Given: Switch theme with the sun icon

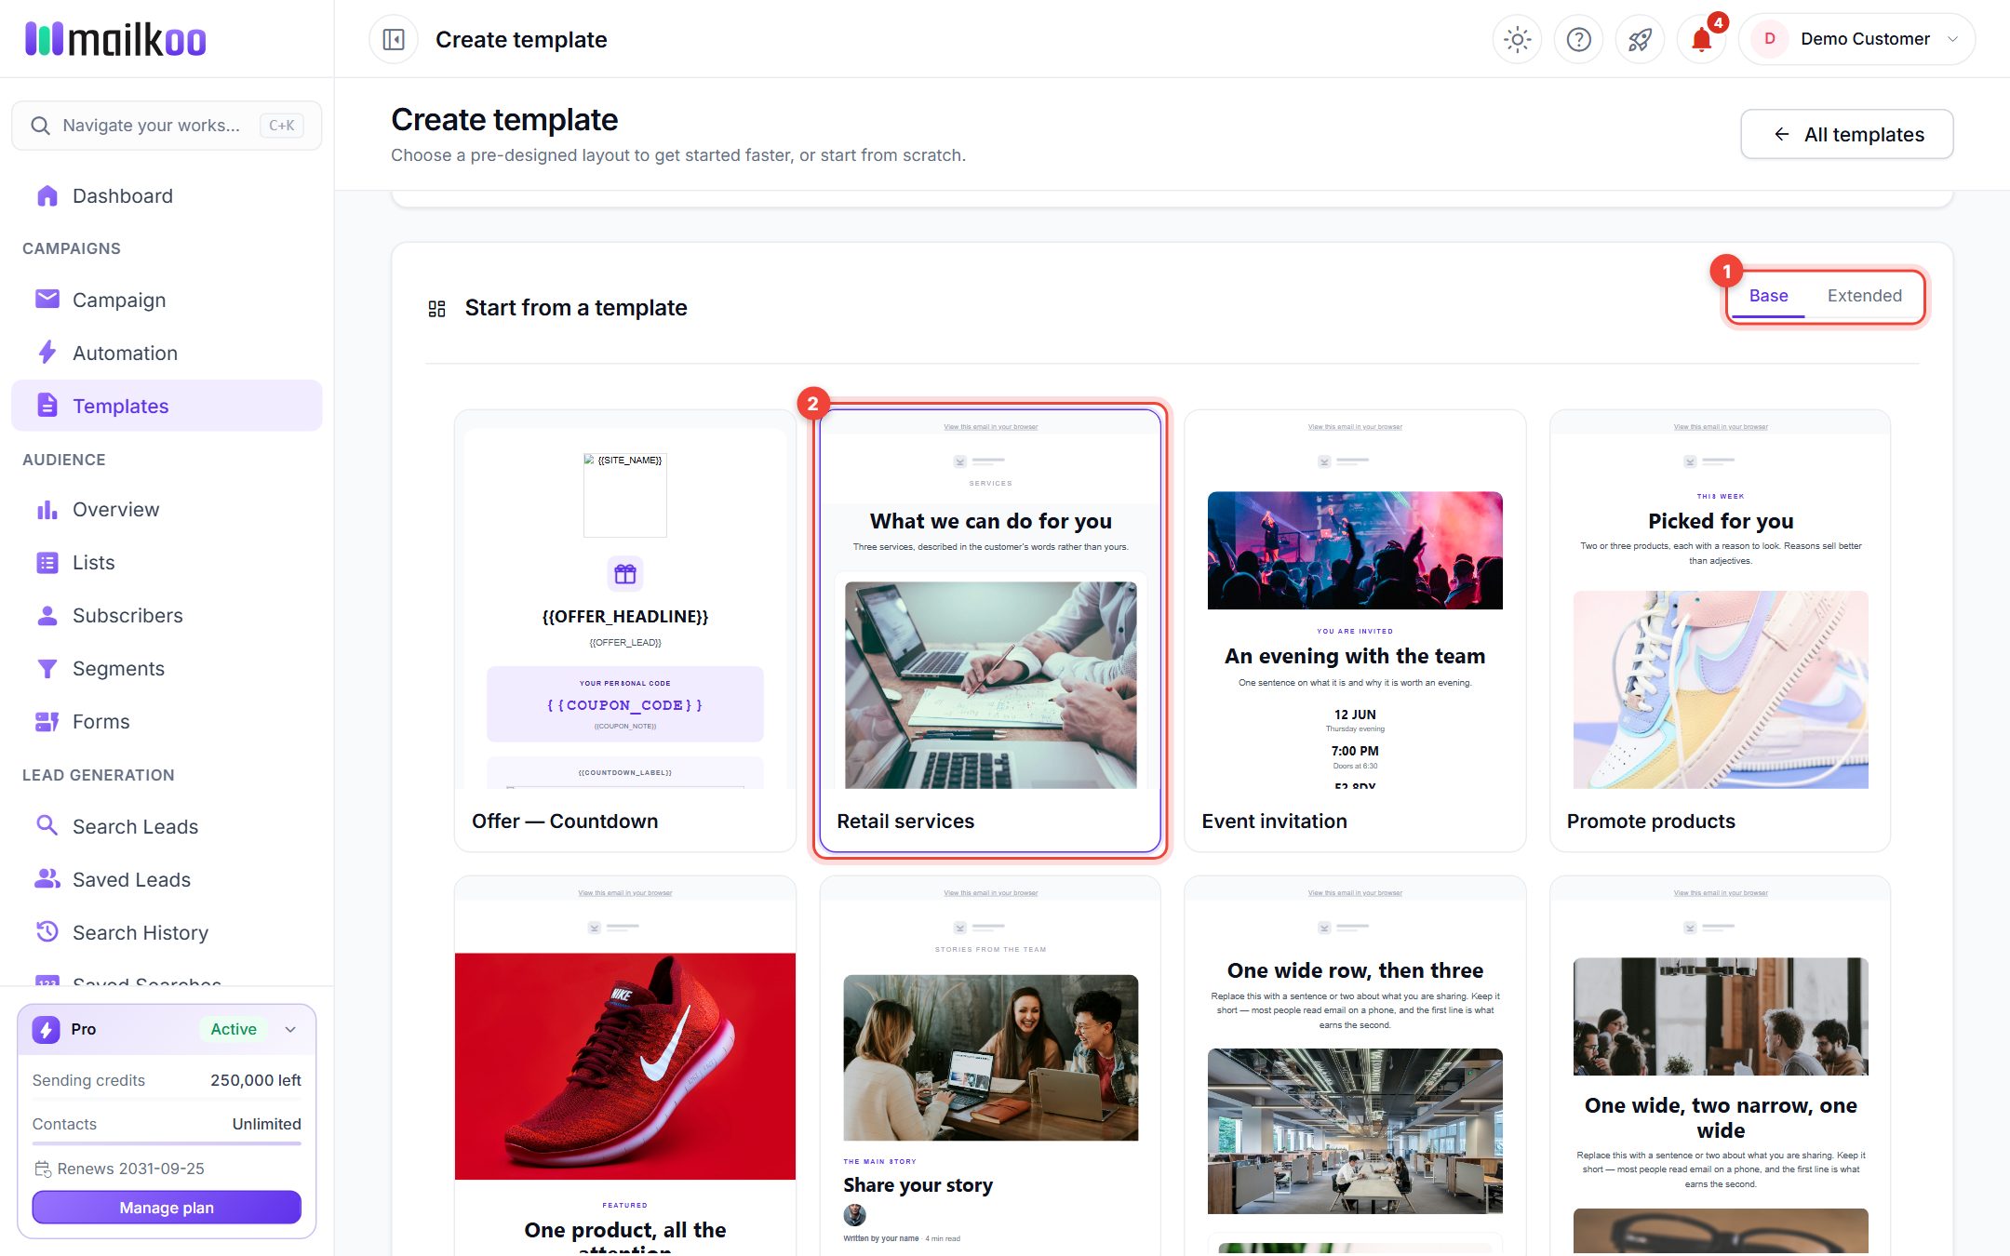Looking at the screenshot, I should coord(1517,39).
